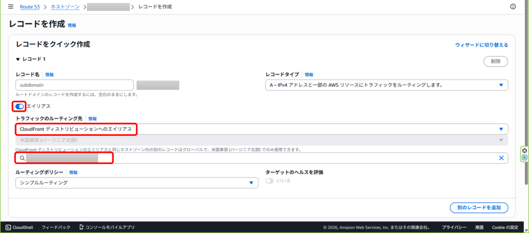Toggle ターゲットのヘルスを評価 switch

(270, 181)
